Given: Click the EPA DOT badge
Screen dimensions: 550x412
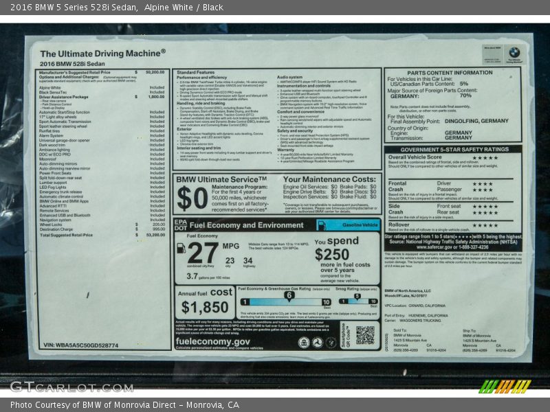Looking at the screenshot, I should coord(180,225).
